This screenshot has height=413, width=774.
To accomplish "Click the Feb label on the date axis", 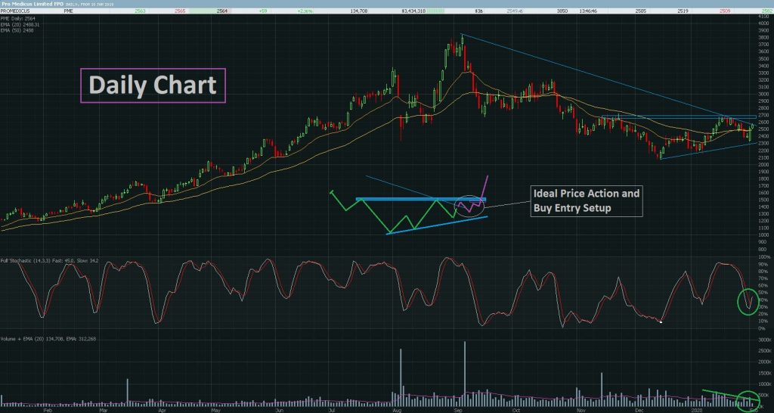I will 48,410.
